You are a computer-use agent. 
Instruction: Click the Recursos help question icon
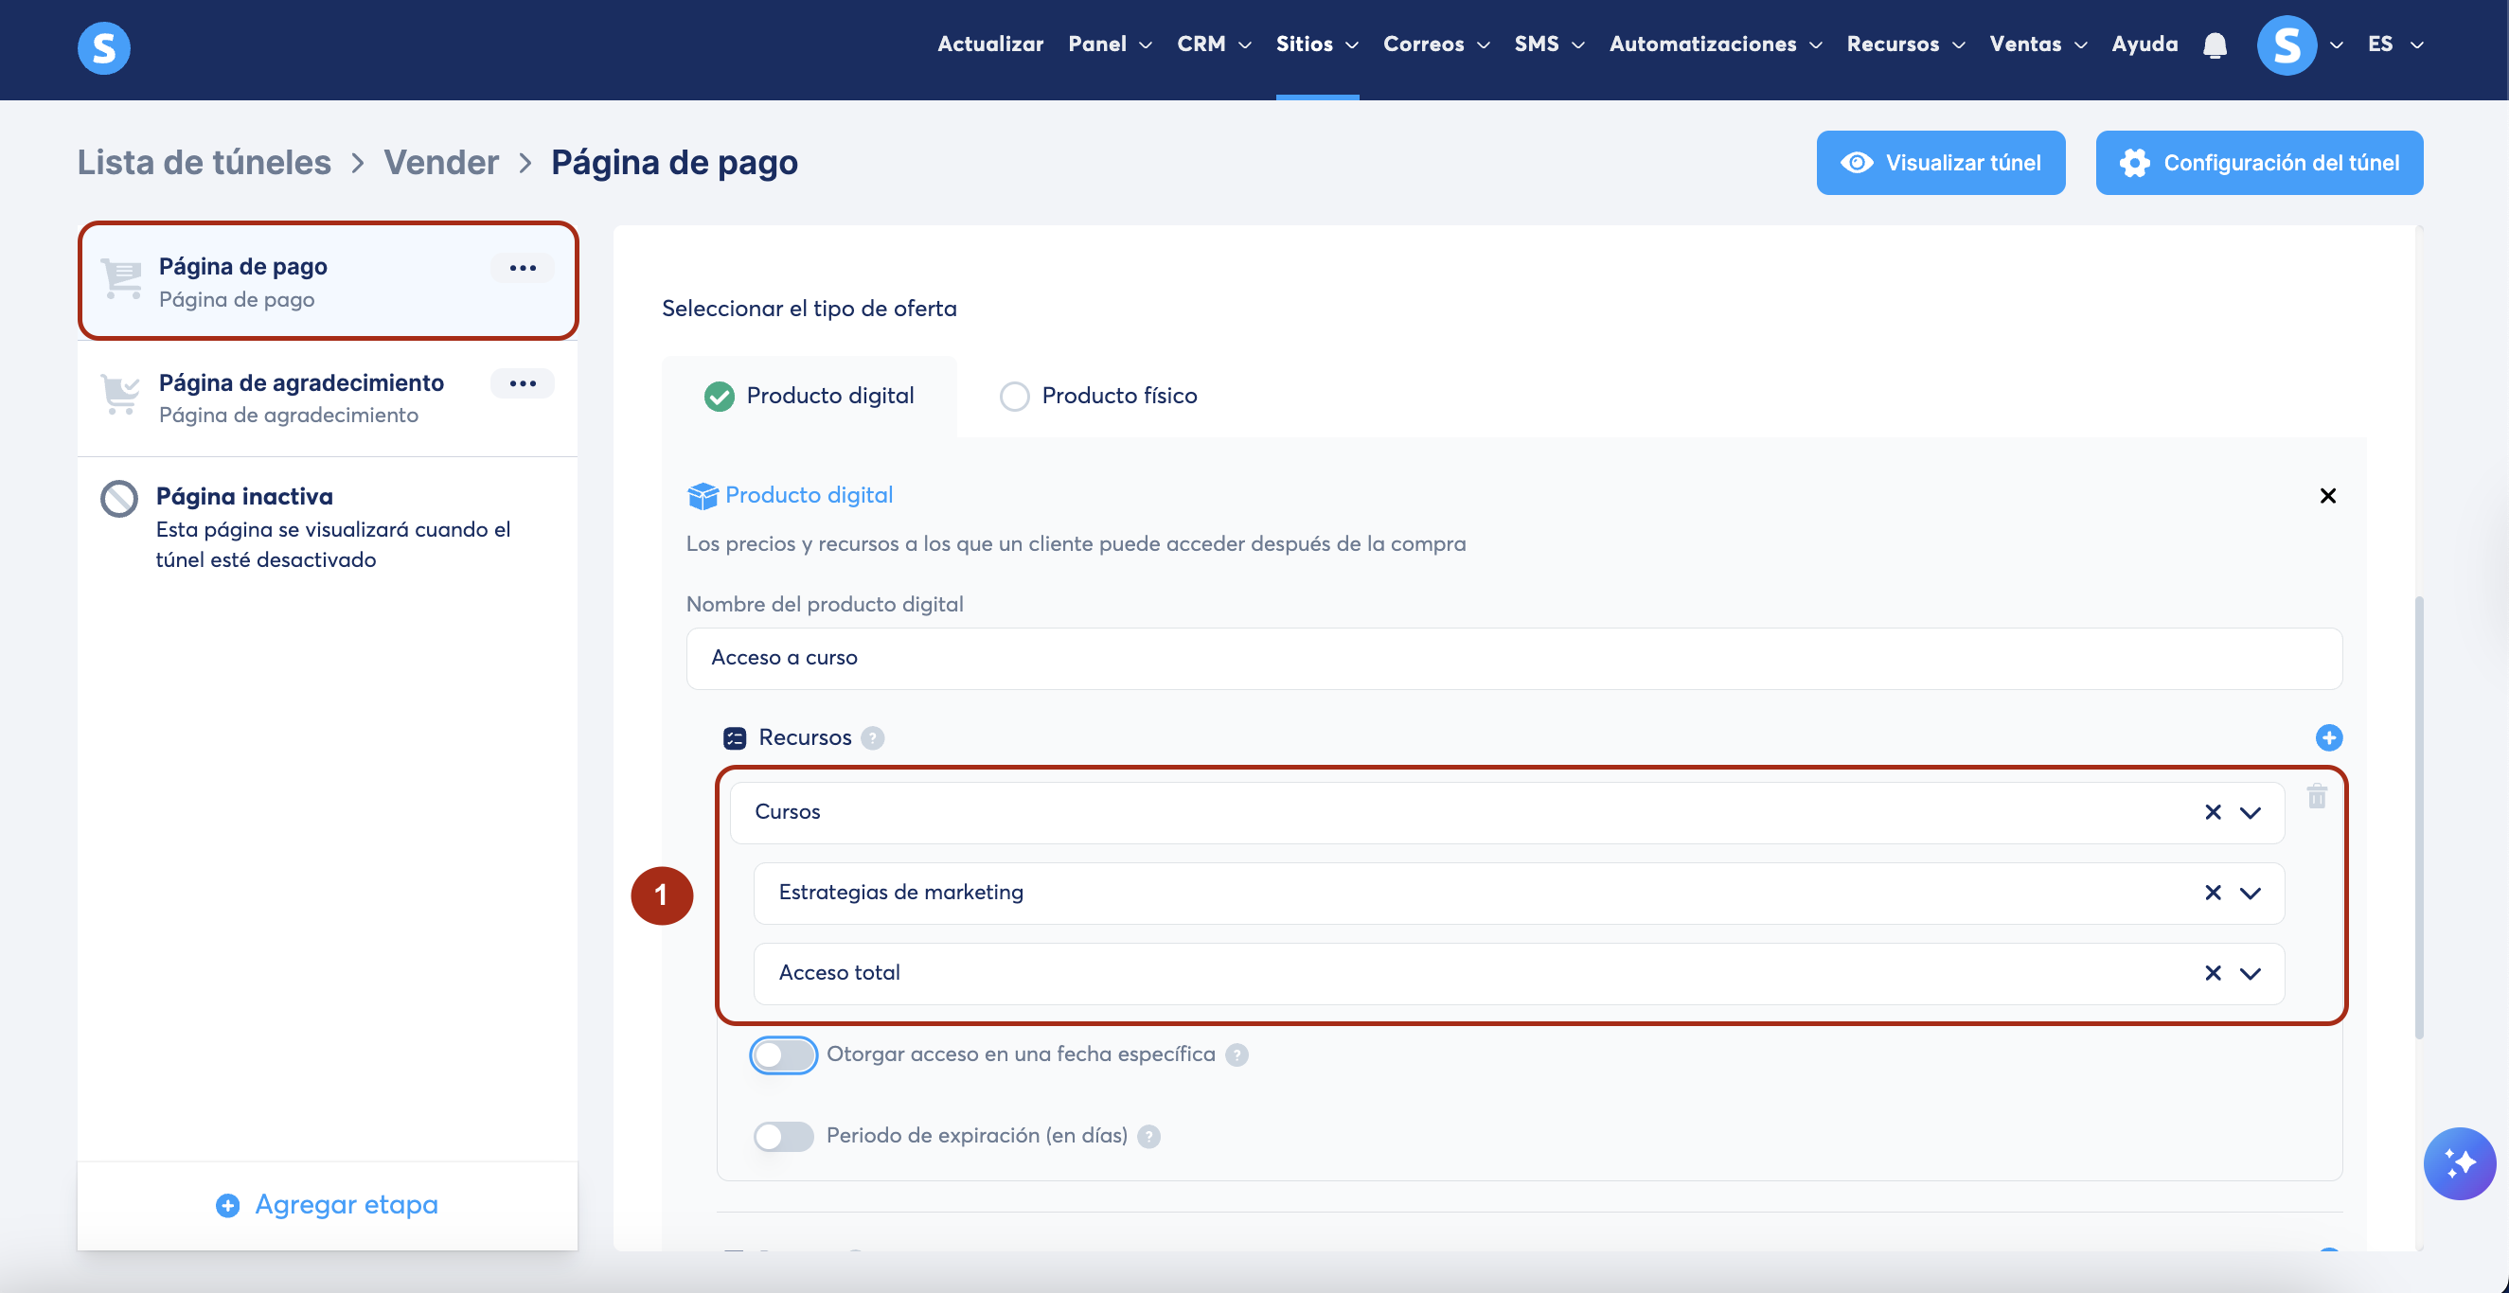click(873, 738)
